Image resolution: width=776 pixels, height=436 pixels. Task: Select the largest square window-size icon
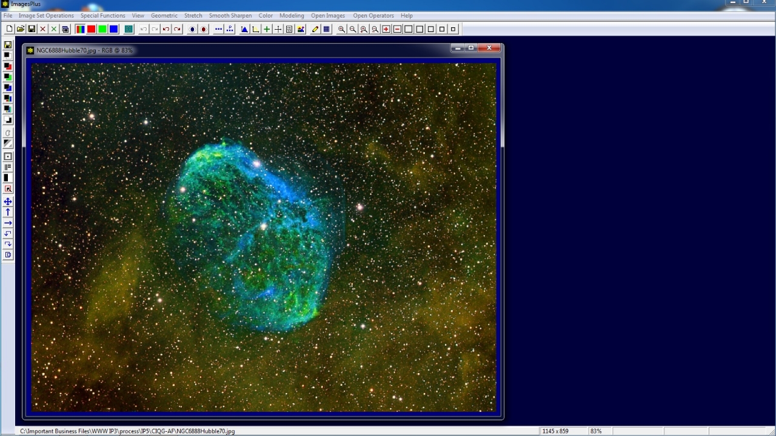(x=409, y=29)
